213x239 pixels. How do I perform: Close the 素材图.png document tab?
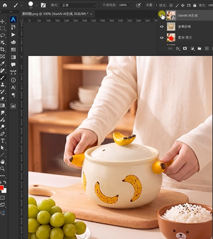91,14
